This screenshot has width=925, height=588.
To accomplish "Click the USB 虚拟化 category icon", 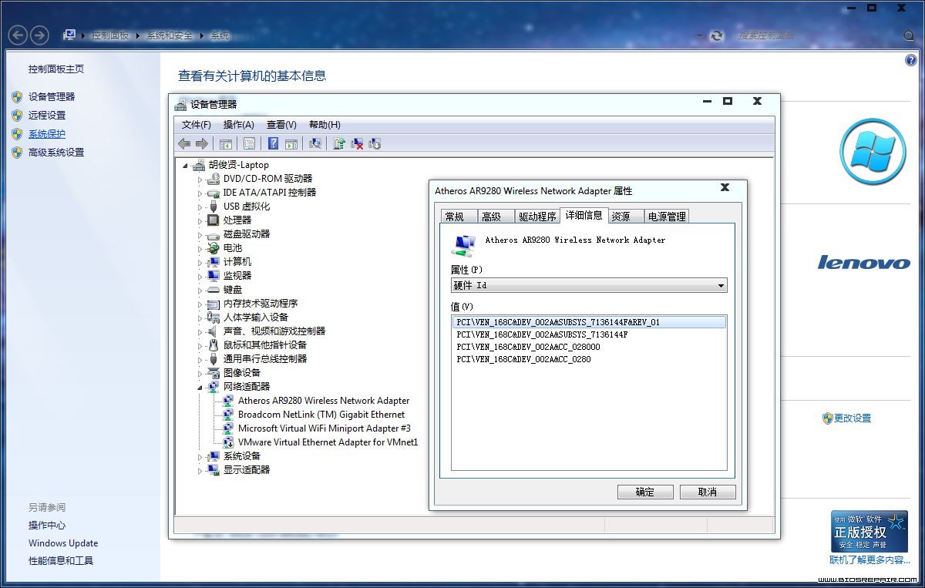I will 214,207.
